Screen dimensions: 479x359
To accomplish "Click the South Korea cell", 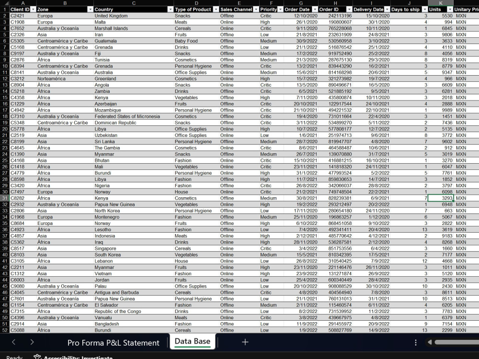I will point(134,255).
